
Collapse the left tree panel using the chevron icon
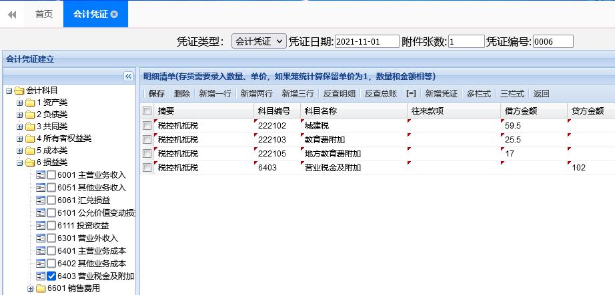point(128,77)
